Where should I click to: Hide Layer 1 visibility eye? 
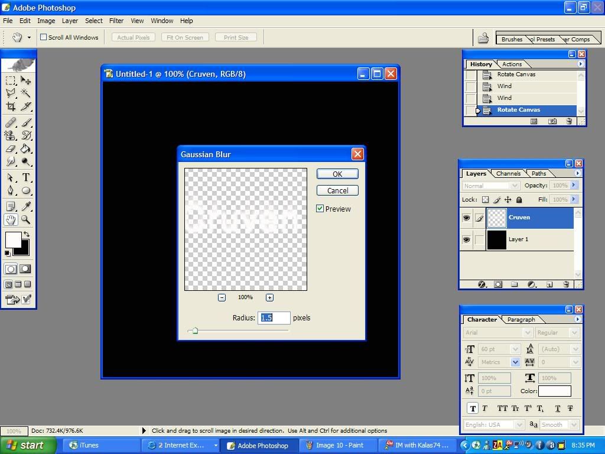pos(467,240)
